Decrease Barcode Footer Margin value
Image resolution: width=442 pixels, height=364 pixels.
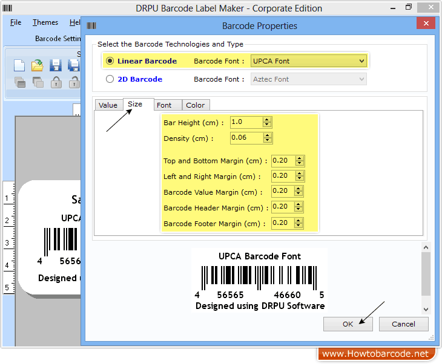(299, 226)
